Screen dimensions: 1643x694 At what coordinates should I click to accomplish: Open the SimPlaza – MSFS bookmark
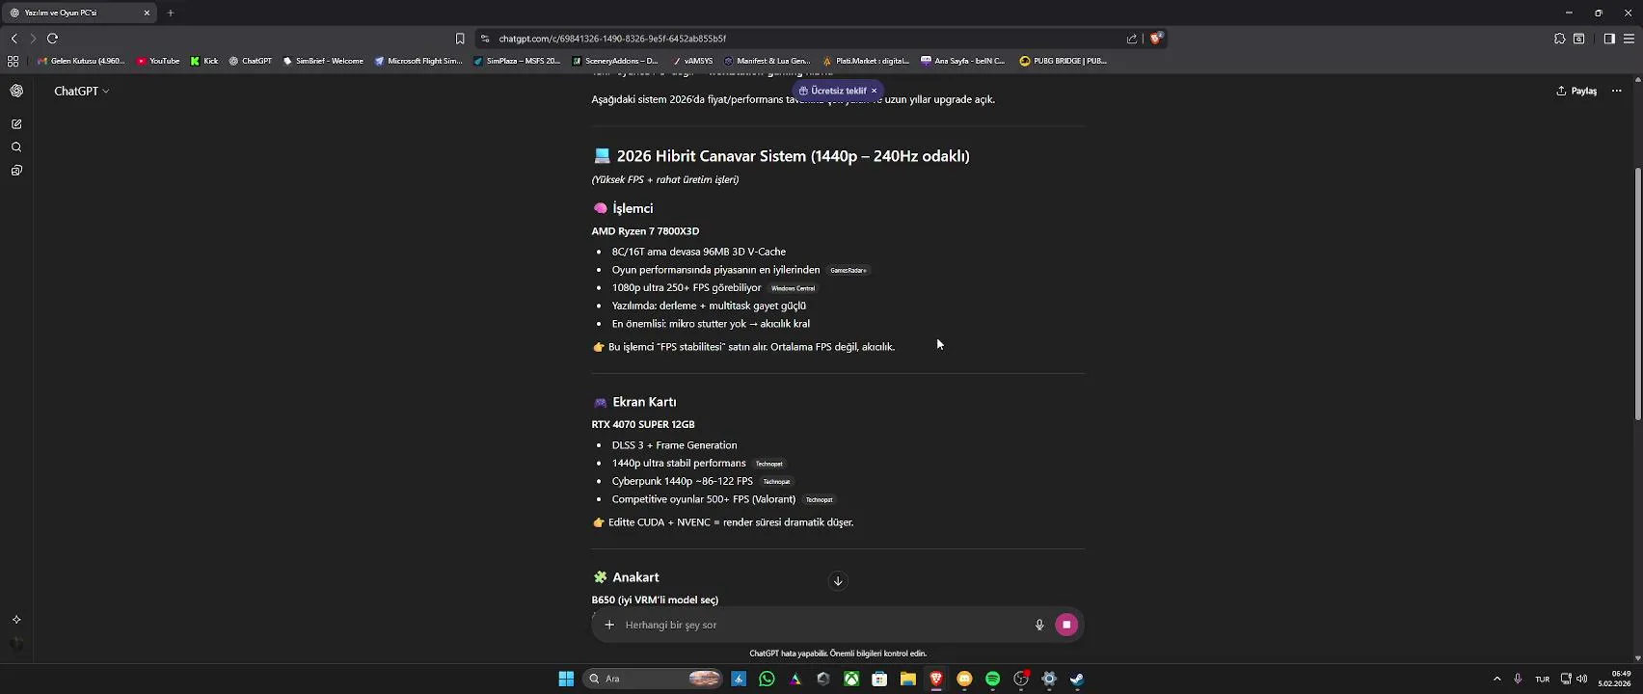pos(517,61)
